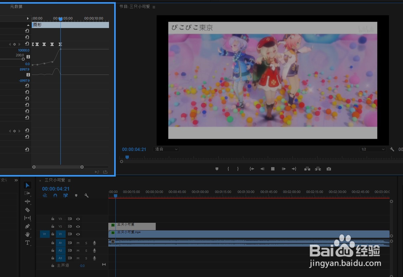403x277 pixels.
Task: Toggle lock on track A1
Action: pyautogui.click(x=53, y=243)
